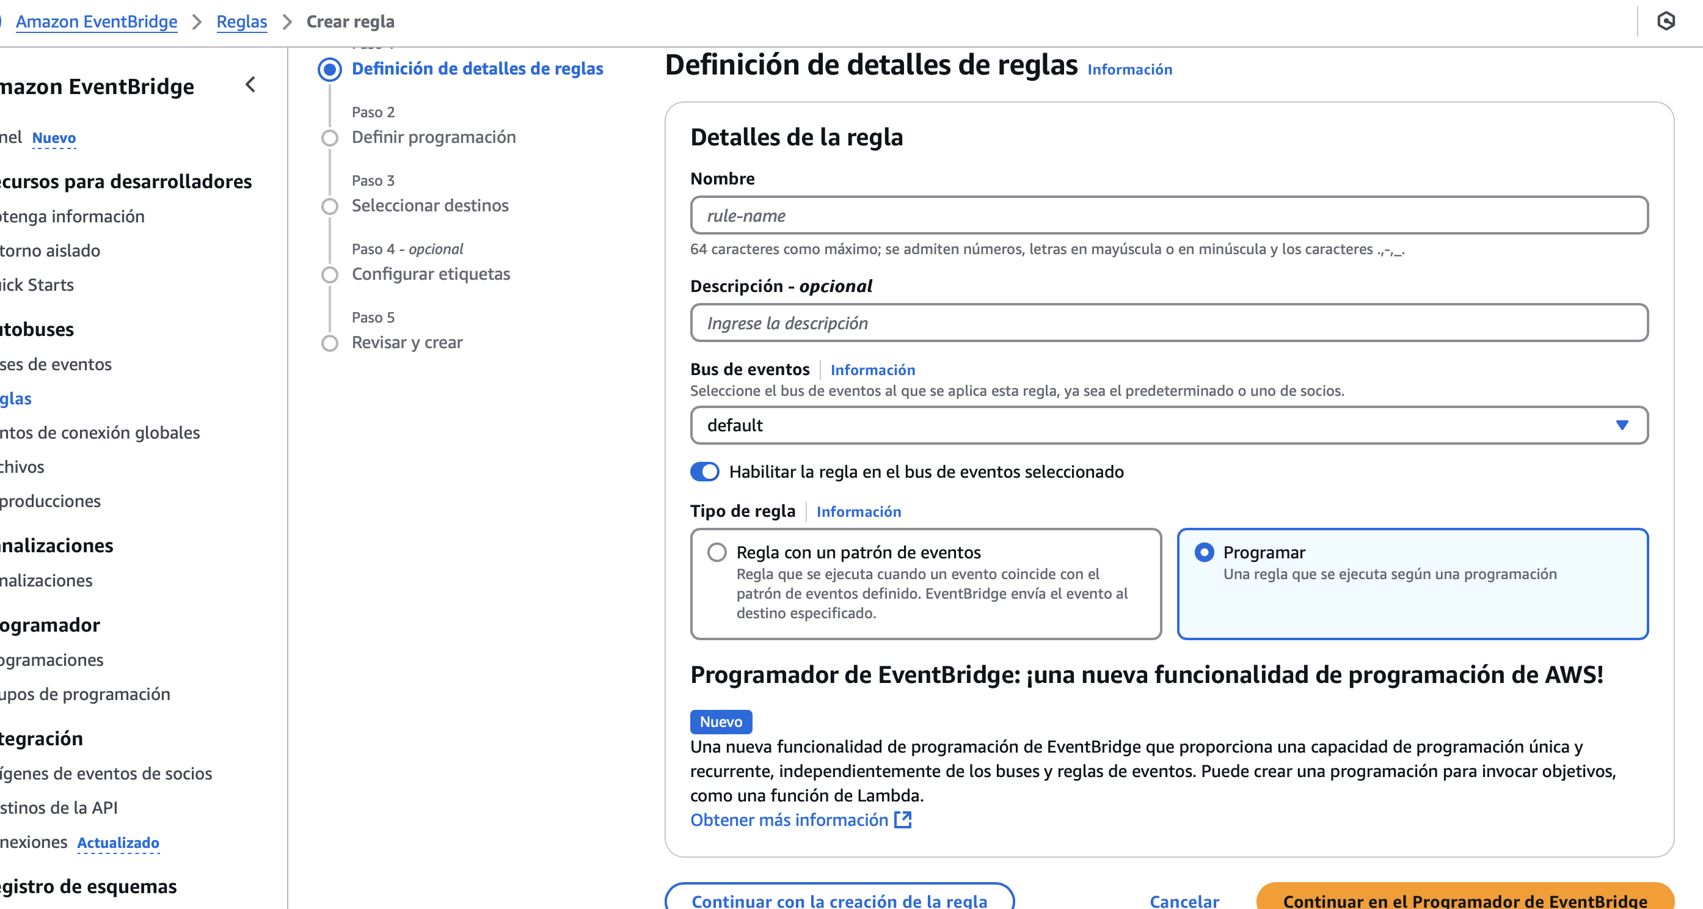Open Entorno aislado in sidebar
The height and width of the screenshot is (909, 1703).
click(49, 251)
